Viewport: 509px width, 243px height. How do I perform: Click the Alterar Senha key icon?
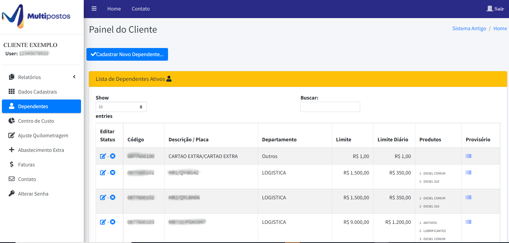(12, 193)
